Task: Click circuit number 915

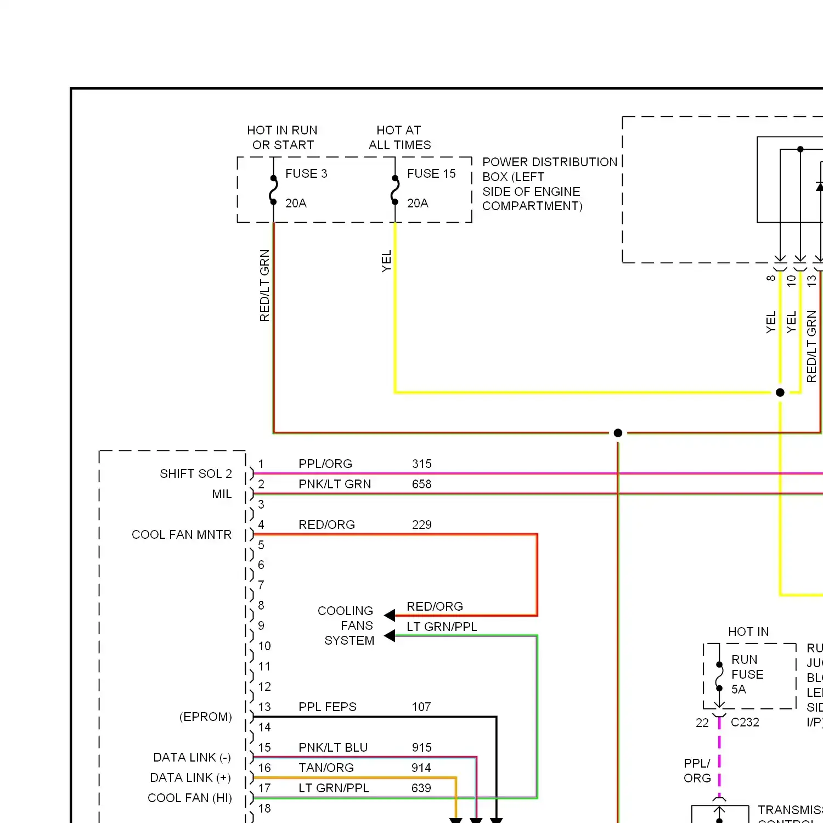Action: pos(422,748)
